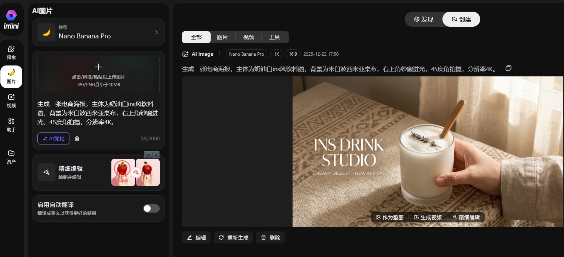
Task: Open the 16:9 aspect ratio chip
Action: point(293,54)
